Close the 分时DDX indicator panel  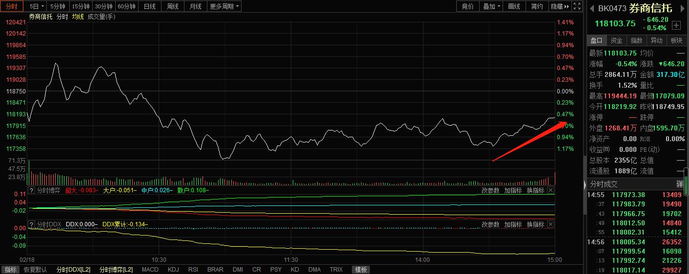550,224
